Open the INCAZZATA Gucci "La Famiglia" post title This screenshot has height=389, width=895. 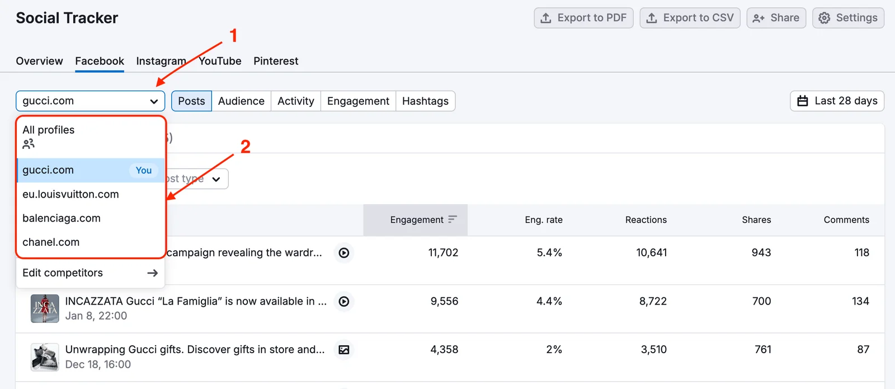point(196,301)
